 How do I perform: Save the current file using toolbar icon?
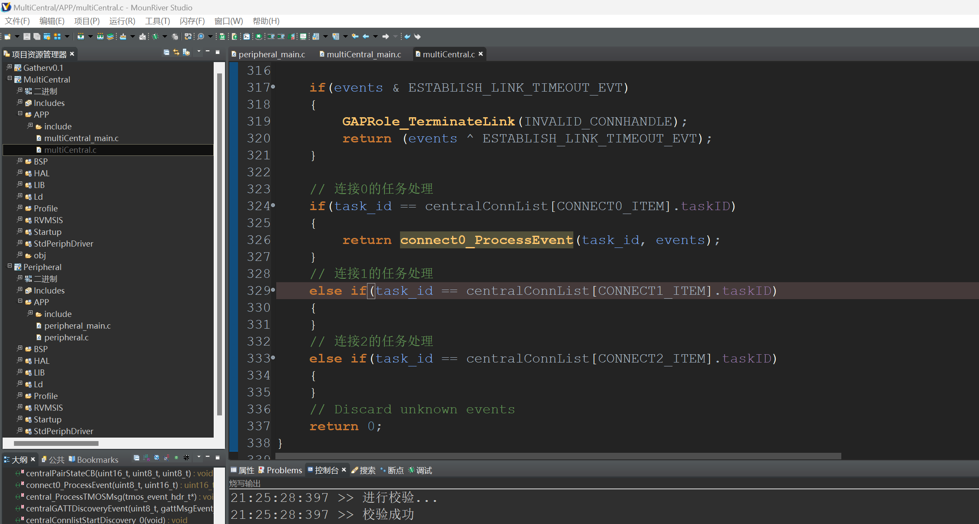(x=26, y=36)
